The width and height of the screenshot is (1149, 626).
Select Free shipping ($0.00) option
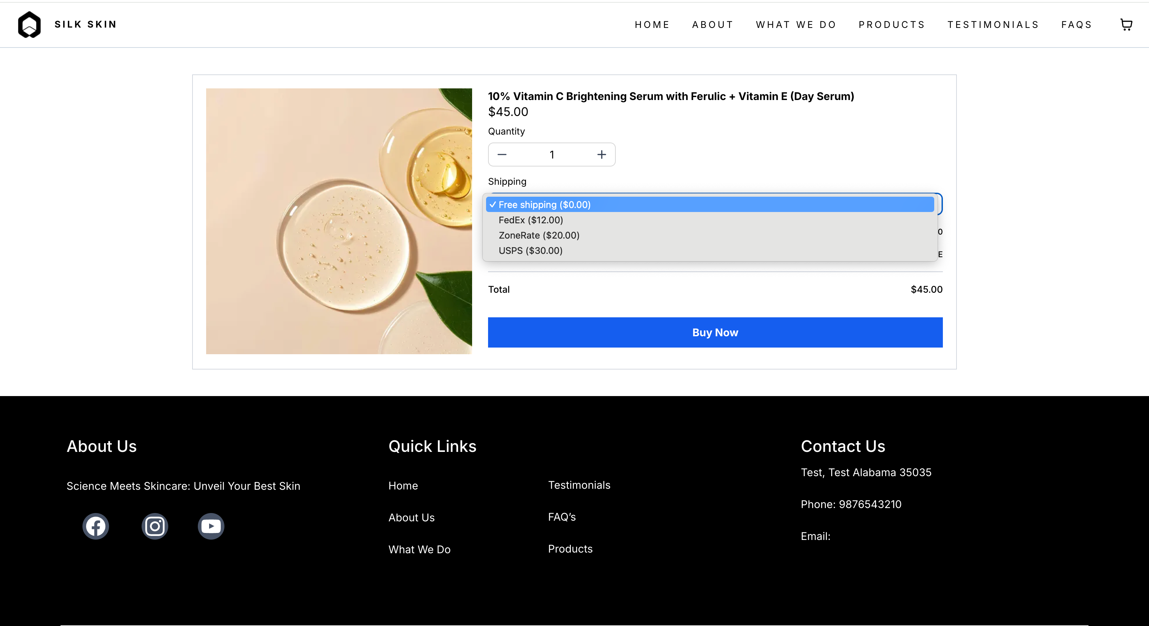click(x=710, y=205)
